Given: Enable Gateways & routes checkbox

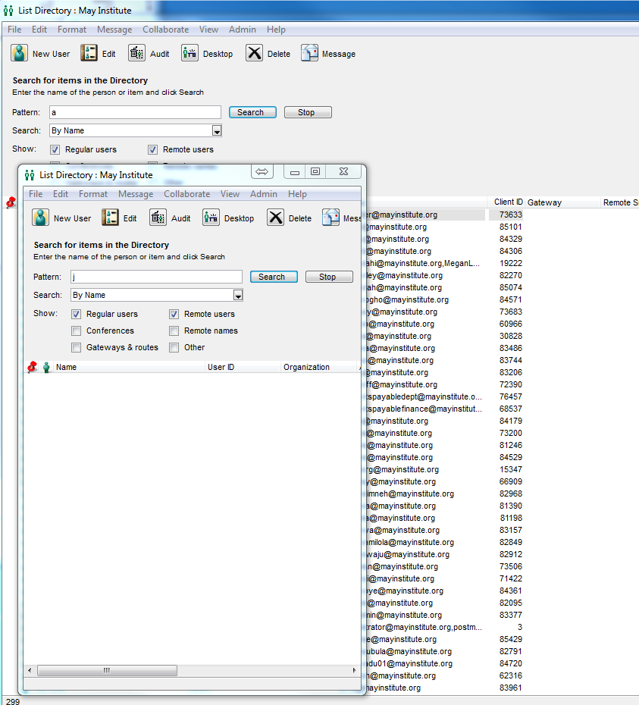Looking at the screenshot, I should (77, 347).
